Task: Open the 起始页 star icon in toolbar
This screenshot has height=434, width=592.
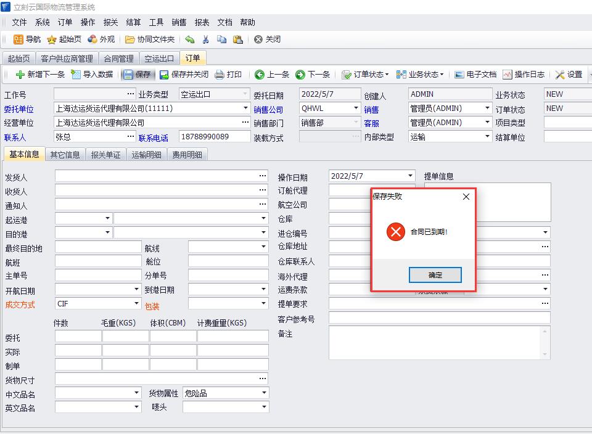Action: coord(52,39)
